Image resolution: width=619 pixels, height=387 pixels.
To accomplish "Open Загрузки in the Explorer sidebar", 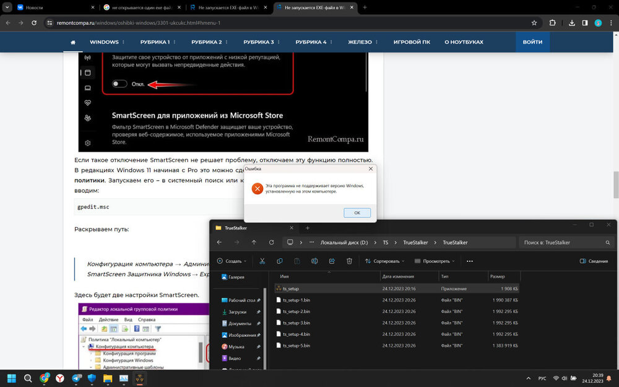I will point(237,311).
